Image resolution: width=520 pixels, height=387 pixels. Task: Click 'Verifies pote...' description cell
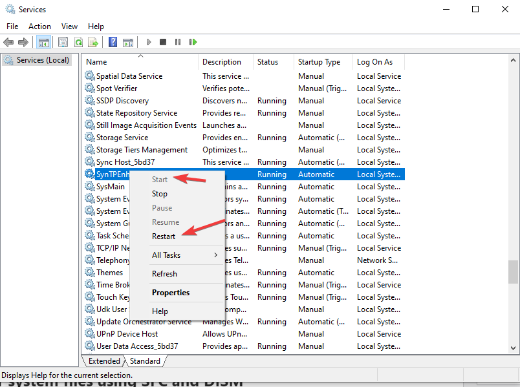(x=226, y=89)
